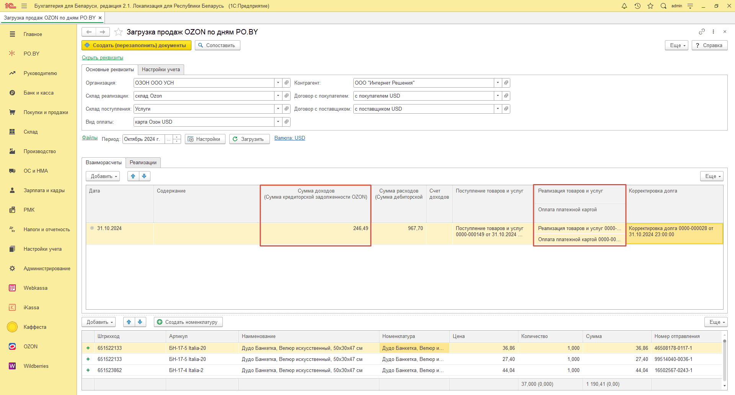The image size is (735, 395).
Task: Move goods row down arrow
Action: coord(140,322)
